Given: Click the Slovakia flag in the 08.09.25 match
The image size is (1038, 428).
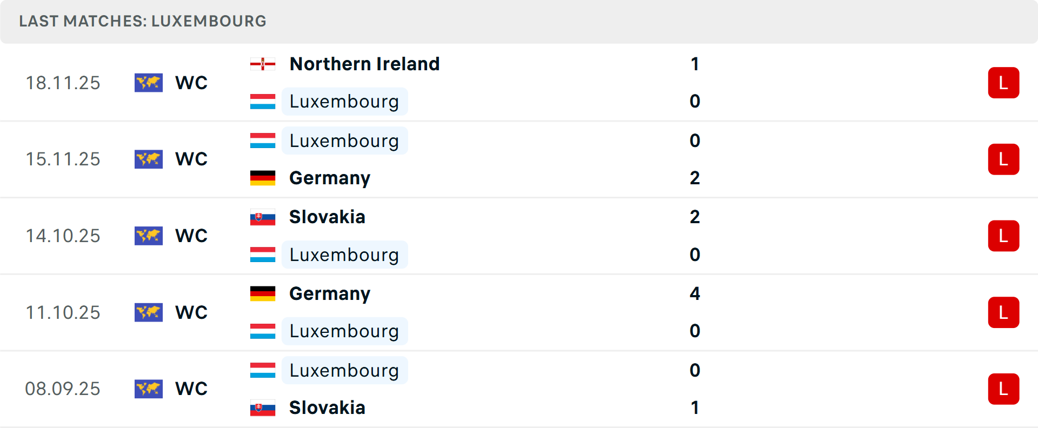Looking at the screenshot, I should tap(263, 408).
